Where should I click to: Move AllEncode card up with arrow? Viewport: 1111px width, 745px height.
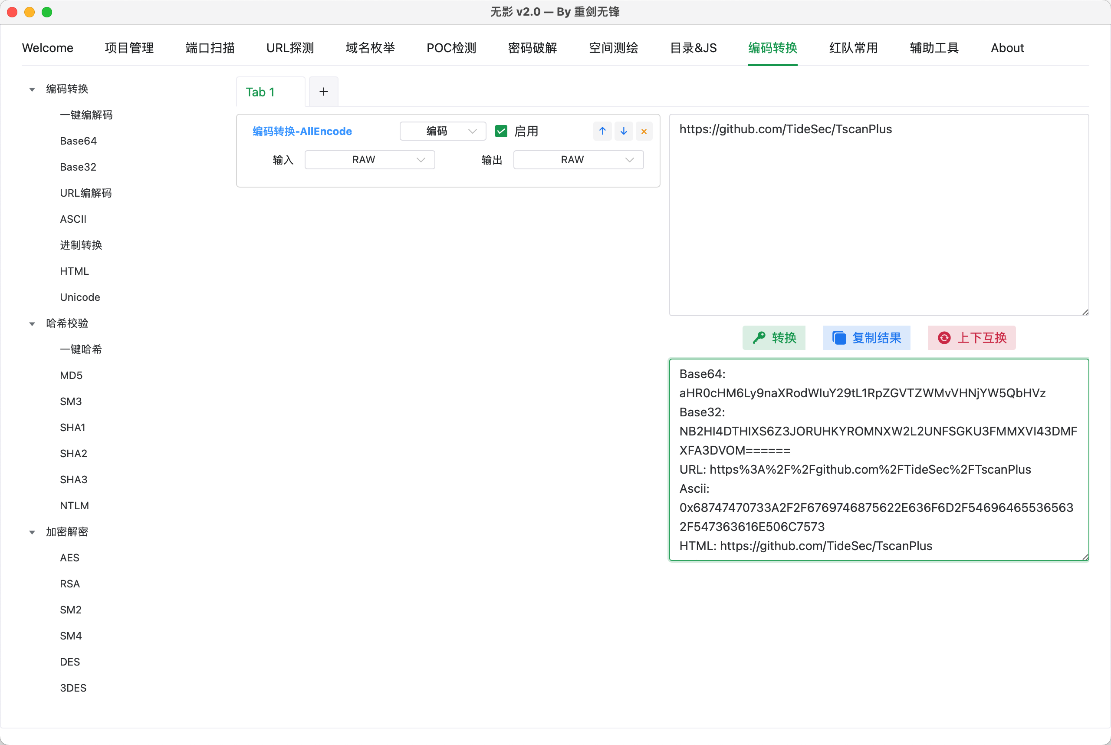[602, 131]
